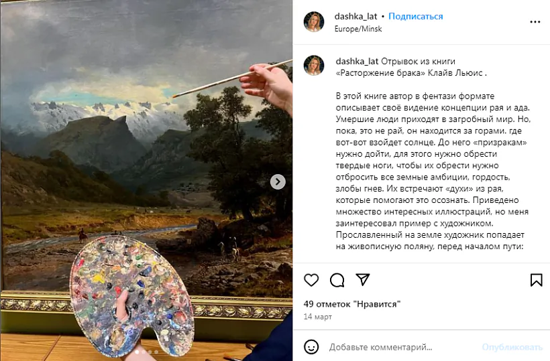Viewport: 550px width, 361px height.
Task: Go to next photo with arrow chevron
Action: [x=278, y=182]
